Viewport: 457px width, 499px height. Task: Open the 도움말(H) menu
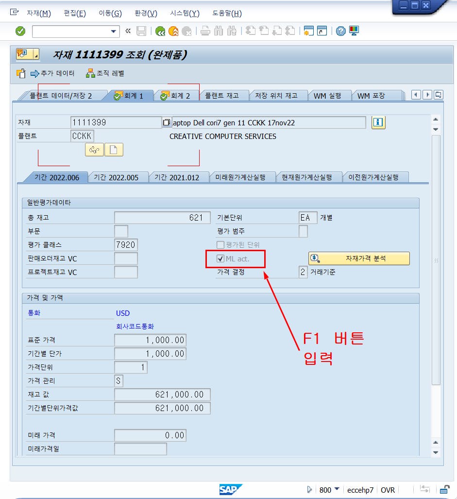pos(227,14)
